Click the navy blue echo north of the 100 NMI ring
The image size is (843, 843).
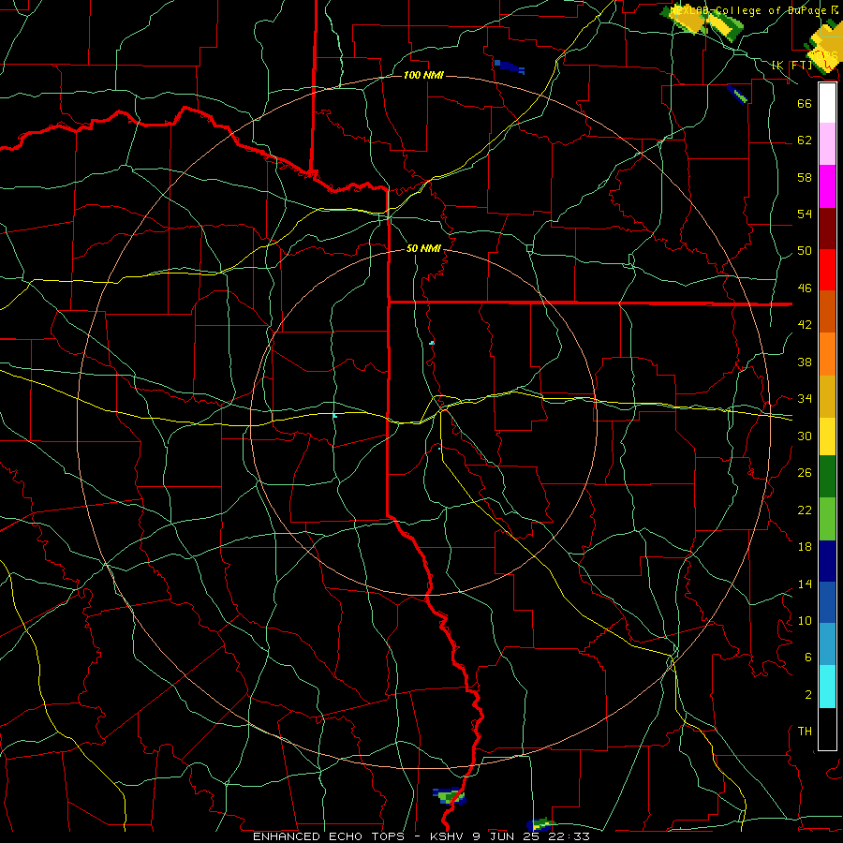point(509,67)
